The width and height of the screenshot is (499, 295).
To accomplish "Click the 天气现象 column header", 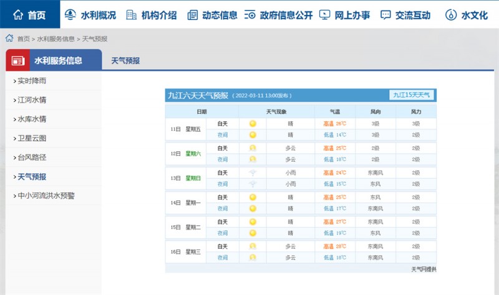I will (x=276, y=111).
